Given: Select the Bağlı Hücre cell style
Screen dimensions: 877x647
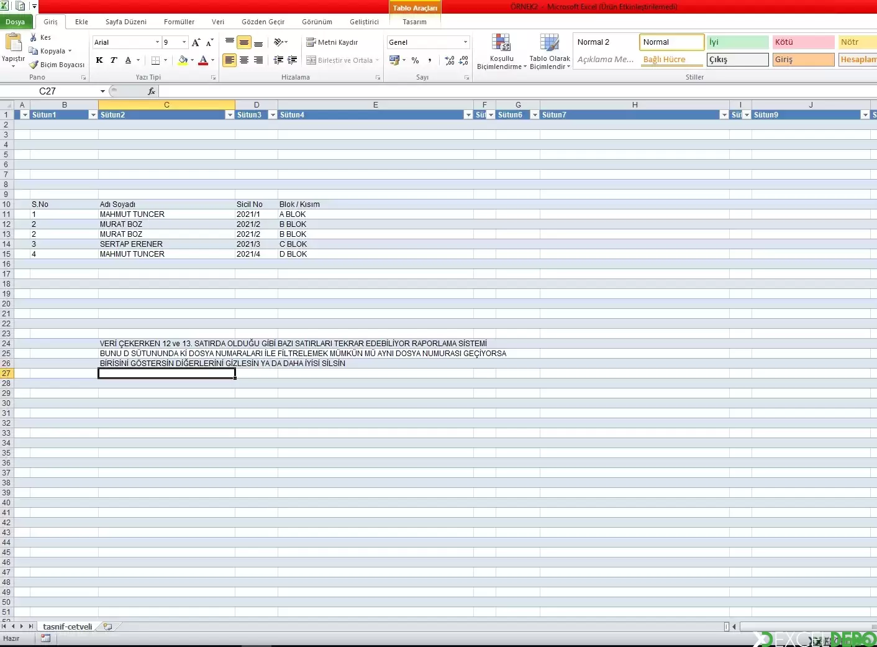Looking at the screenshot, I should (672, 60).
